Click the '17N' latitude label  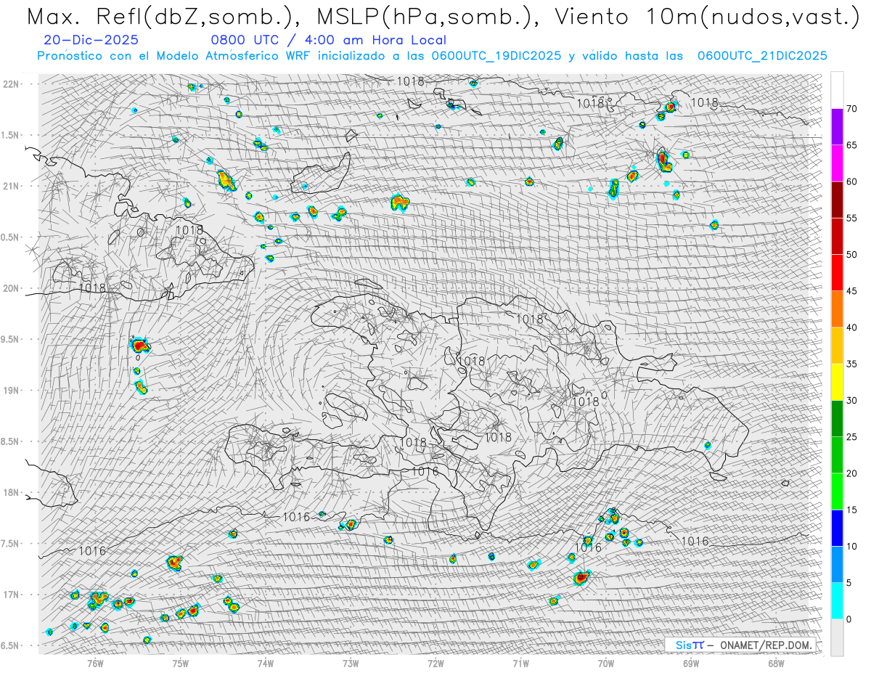click(x=12, y=595)
